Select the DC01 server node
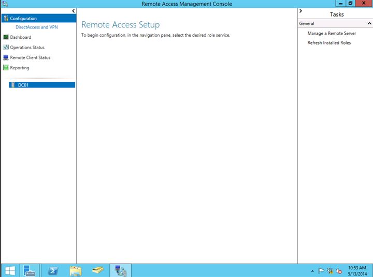373x277 pixels. [x=23, y=85]
